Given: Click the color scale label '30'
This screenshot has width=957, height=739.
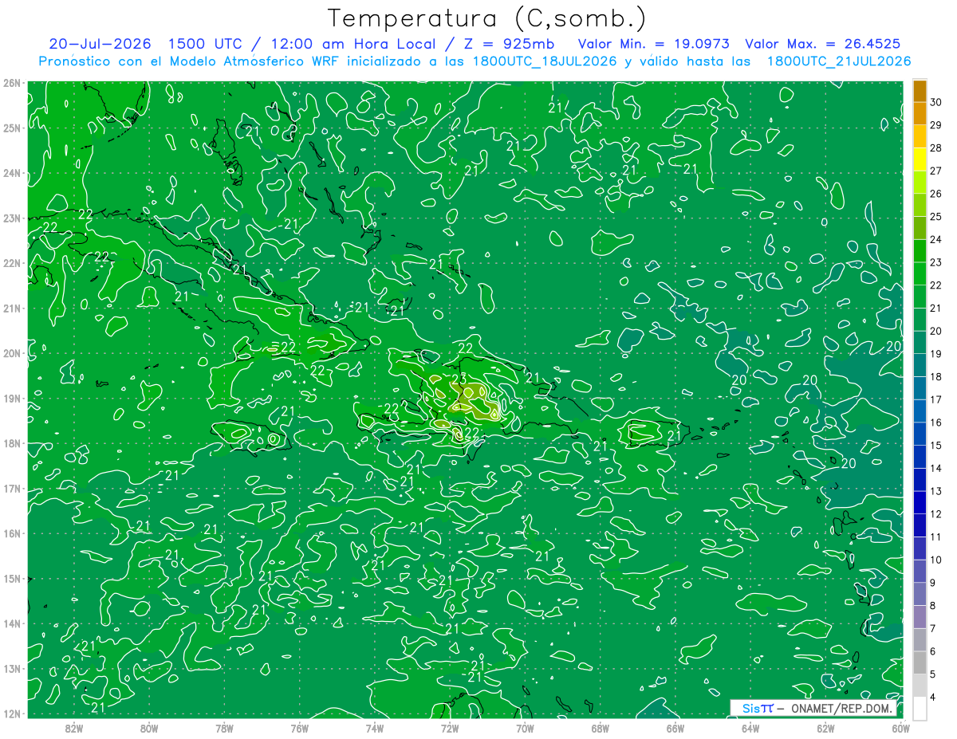Looking at the screenshot, I should (936, 103).
